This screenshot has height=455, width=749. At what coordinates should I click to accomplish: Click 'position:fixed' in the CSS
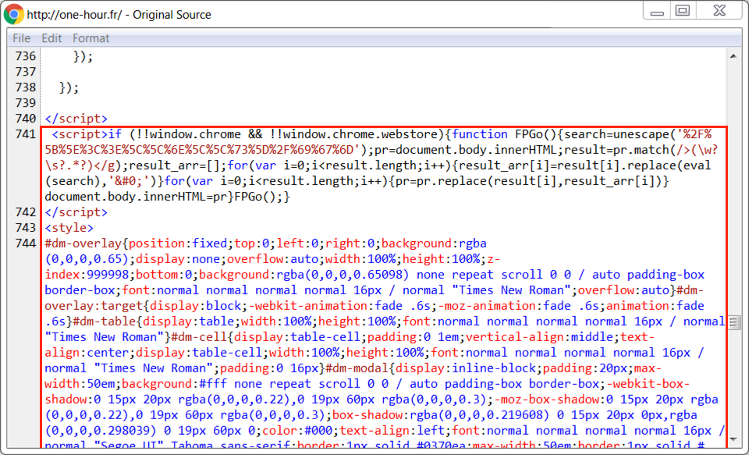click(x=178, y=243)
